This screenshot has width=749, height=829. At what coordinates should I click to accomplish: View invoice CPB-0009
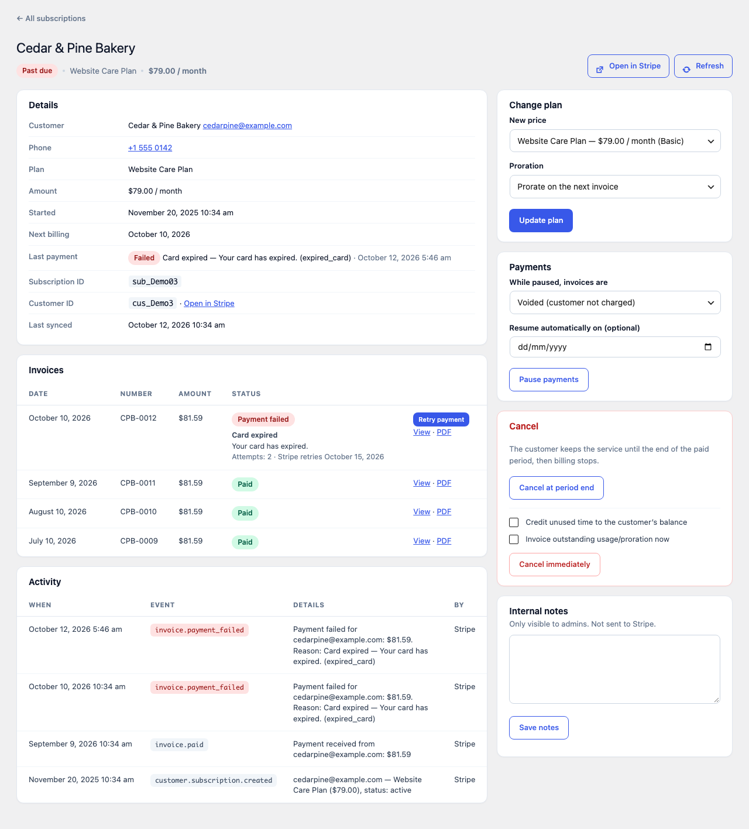(421, 541)
